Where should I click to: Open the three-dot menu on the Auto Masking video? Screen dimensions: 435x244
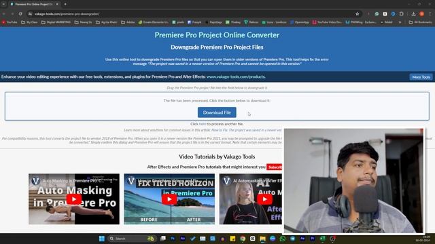pos(111,181)
